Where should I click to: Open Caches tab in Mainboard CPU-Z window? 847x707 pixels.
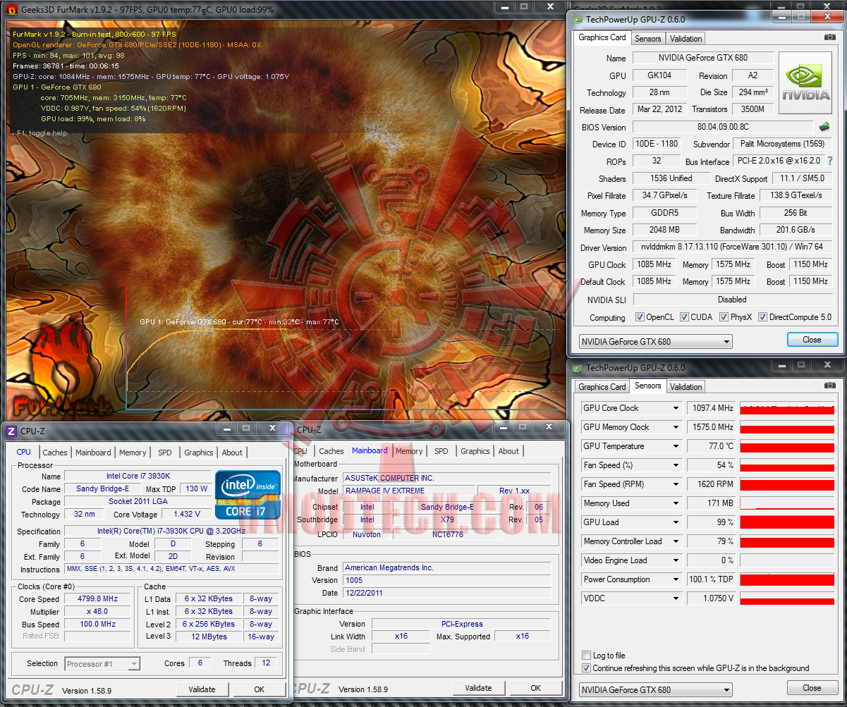point(331,451)
